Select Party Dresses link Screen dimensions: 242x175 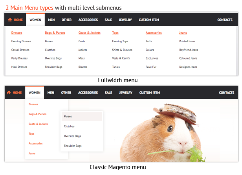(x=19, y=58)
